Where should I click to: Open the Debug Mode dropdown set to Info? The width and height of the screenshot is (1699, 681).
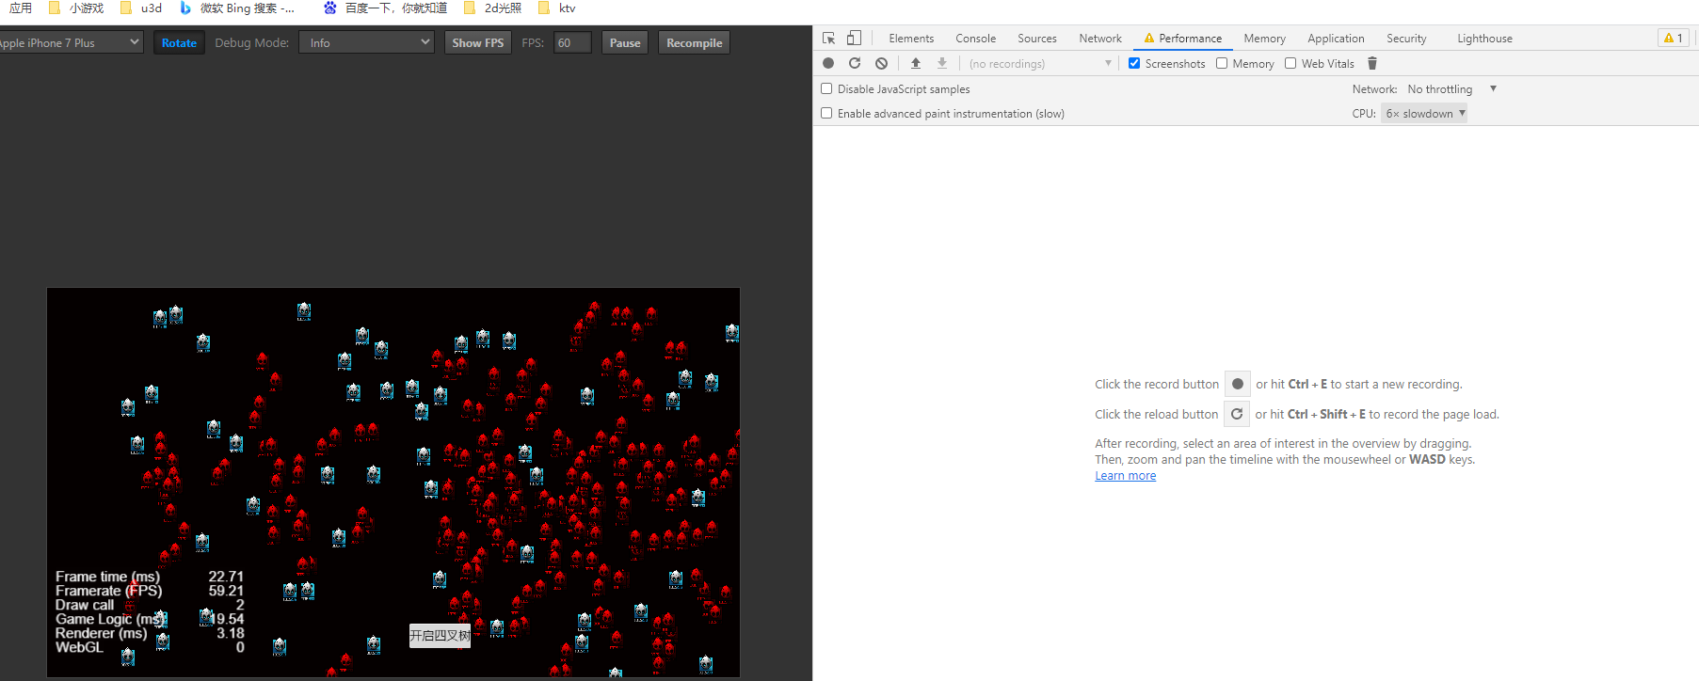[366, 42]
